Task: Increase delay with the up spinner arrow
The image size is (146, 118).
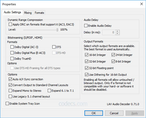Action: tap(117, 31)
